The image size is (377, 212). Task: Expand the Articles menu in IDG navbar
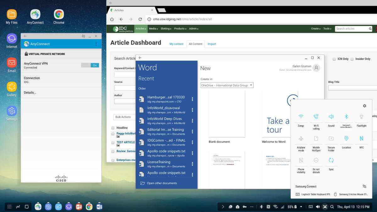tap(141, 29)
